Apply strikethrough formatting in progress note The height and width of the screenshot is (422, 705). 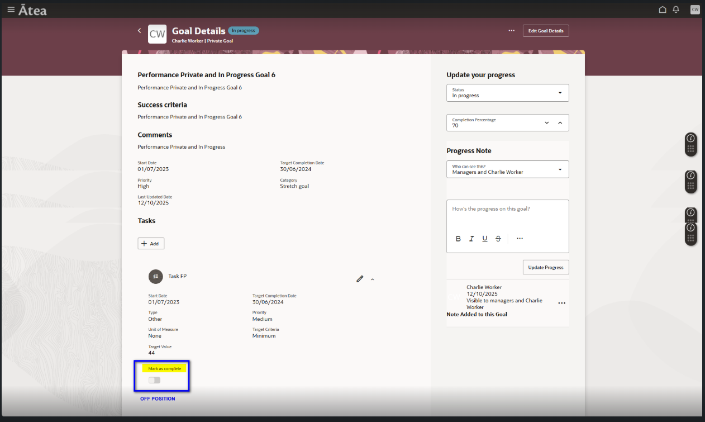(x=498, y=239)
